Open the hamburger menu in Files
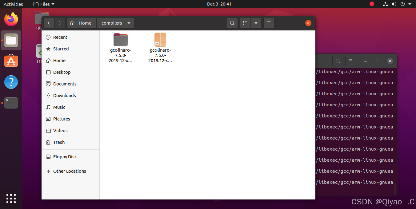This screenshot has width=416, height=209. [269, 23]
